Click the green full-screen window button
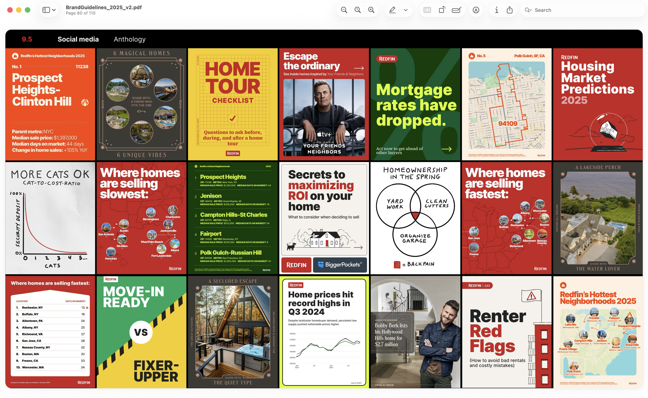The image size is (648, 398). [x=27, y=10]
